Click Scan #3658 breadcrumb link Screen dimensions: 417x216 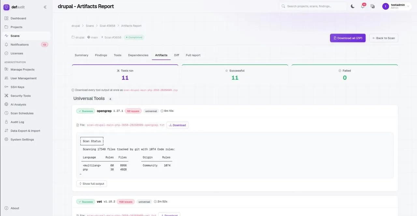tap(108, 26)
